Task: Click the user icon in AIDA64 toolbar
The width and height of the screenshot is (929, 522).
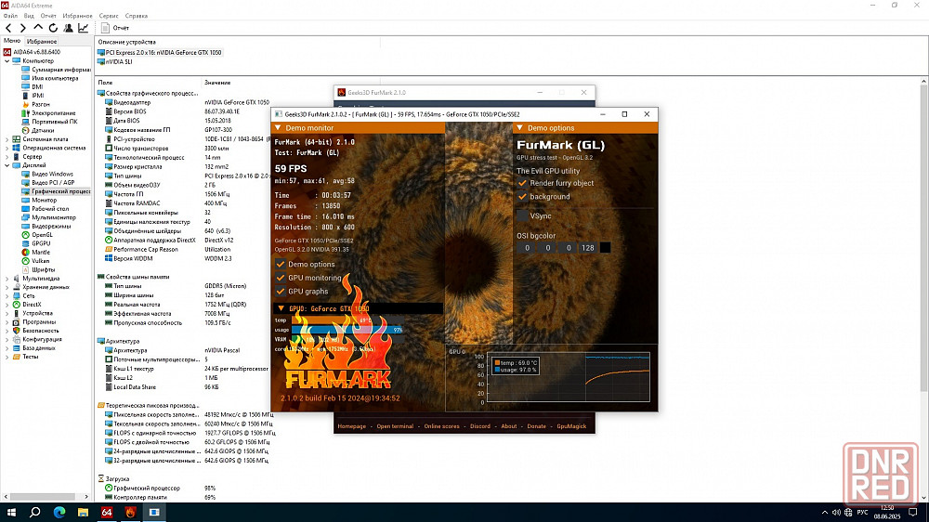Action: [68, 28]
